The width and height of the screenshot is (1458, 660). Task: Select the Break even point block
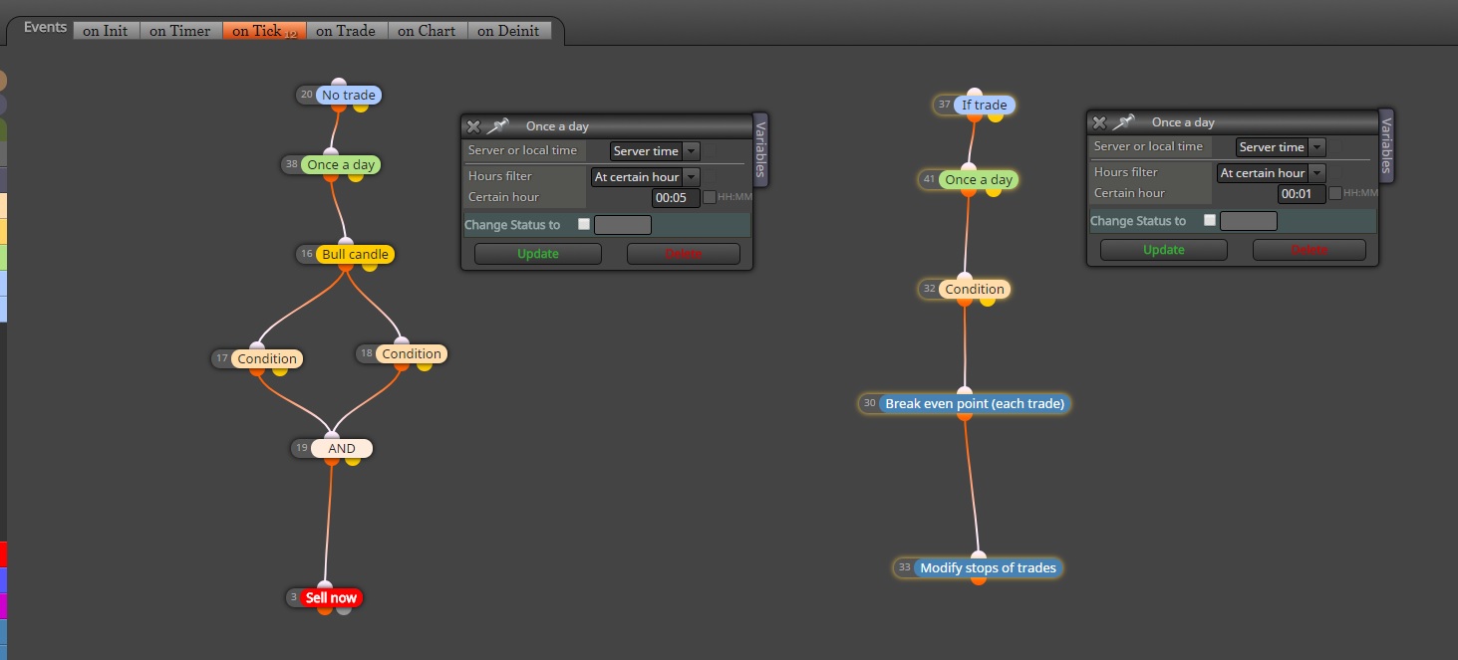pos(975,403)
